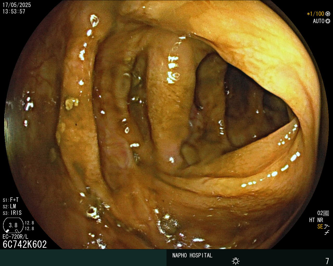This screenshot has height=266, width=333.
Task: Click the scope tip diagram showing 3.8
Action: (x=13, y=225)
